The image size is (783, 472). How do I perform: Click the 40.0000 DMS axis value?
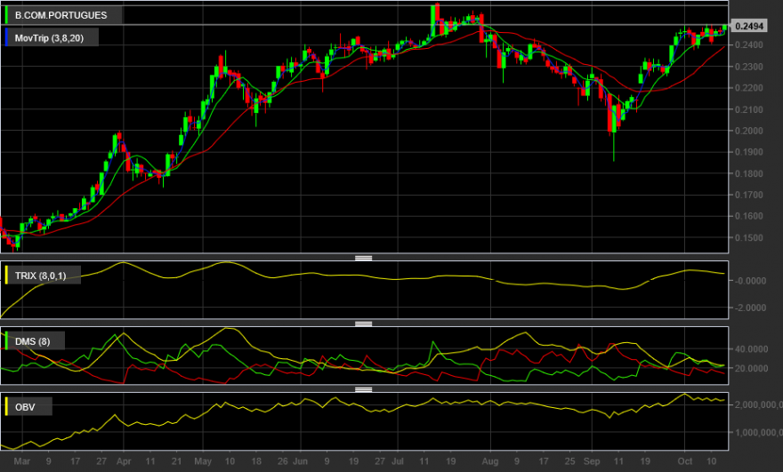(x=752, y=349)
